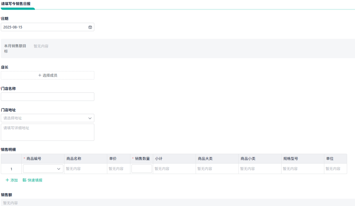Image resolution: width=355 pixels, height=206 pixels.
Task: Click the 销售数量 column header
Action: (142, 158)
